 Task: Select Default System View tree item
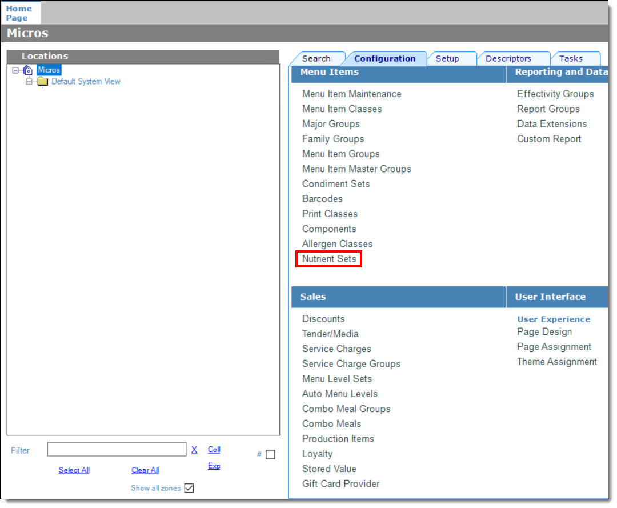[x=86, y=82]
